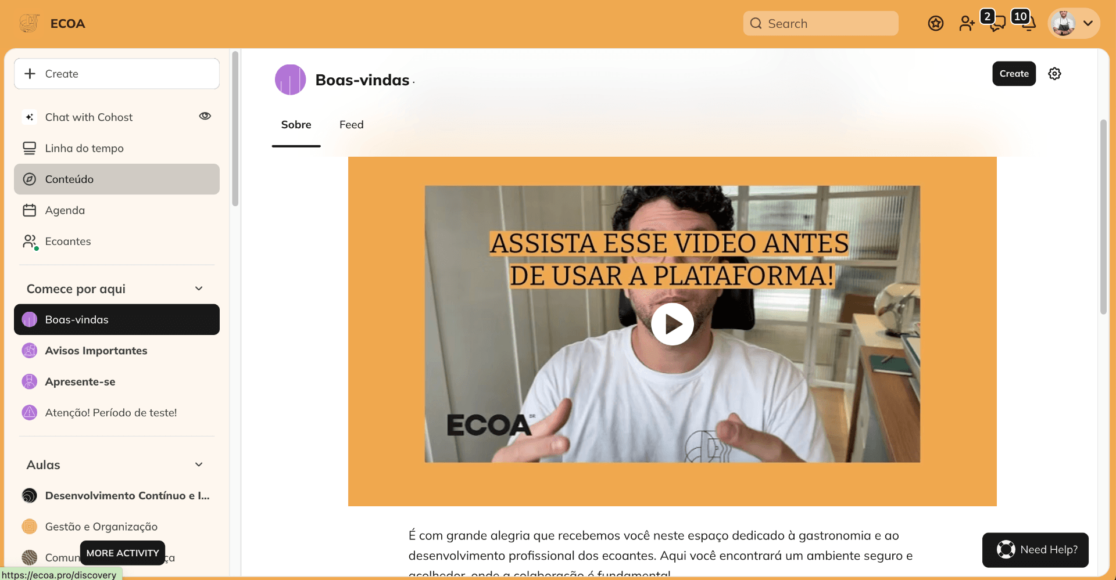Click the sidebar scrollbar
This screenshot has width=1116, height=580.
pos(235,129)
